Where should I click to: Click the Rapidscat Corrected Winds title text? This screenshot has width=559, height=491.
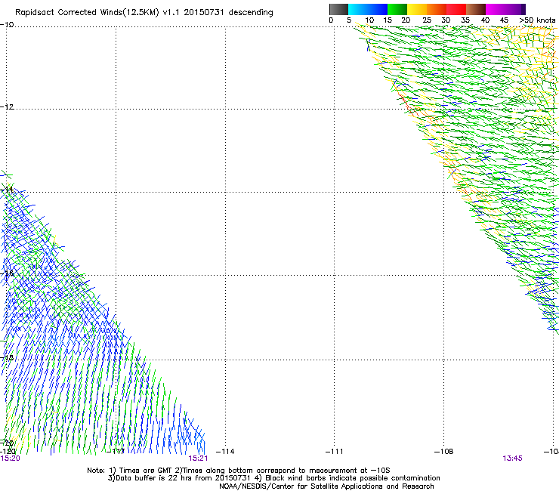click(x=144, y=13)
